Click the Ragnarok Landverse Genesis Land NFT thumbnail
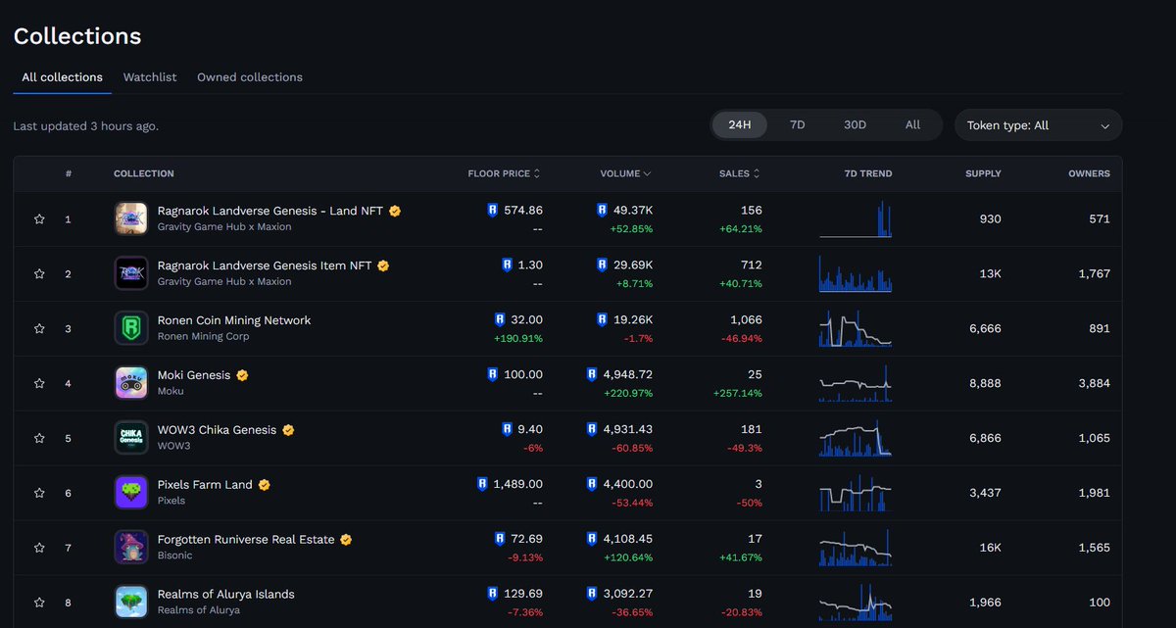Image resolution: width=1176 pixels, height=628 pixels. pyautogui.click(x=130, y=218)
